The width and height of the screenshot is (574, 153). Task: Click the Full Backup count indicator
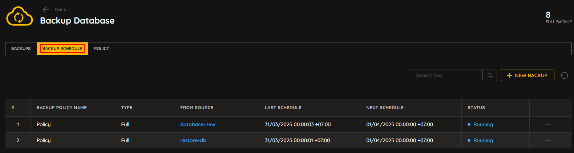tap(558, 17)
